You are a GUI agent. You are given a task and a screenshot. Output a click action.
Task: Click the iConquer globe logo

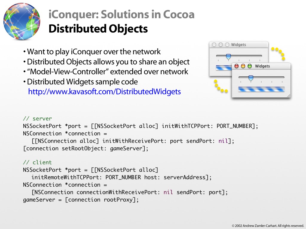tap(22, 21)
